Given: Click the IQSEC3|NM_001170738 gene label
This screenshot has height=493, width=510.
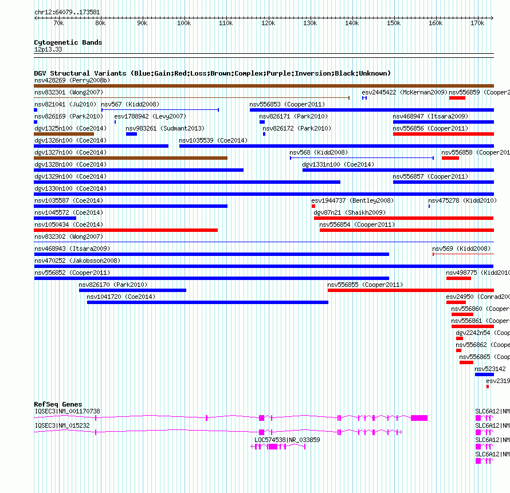Looking at the screenshot, I should [67, 412].
